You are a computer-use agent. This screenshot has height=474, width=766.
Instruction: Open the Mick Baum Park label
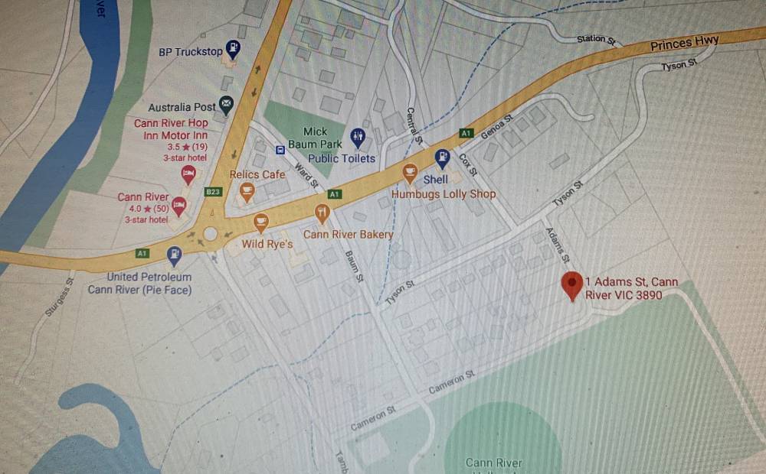tap(315, 138)
